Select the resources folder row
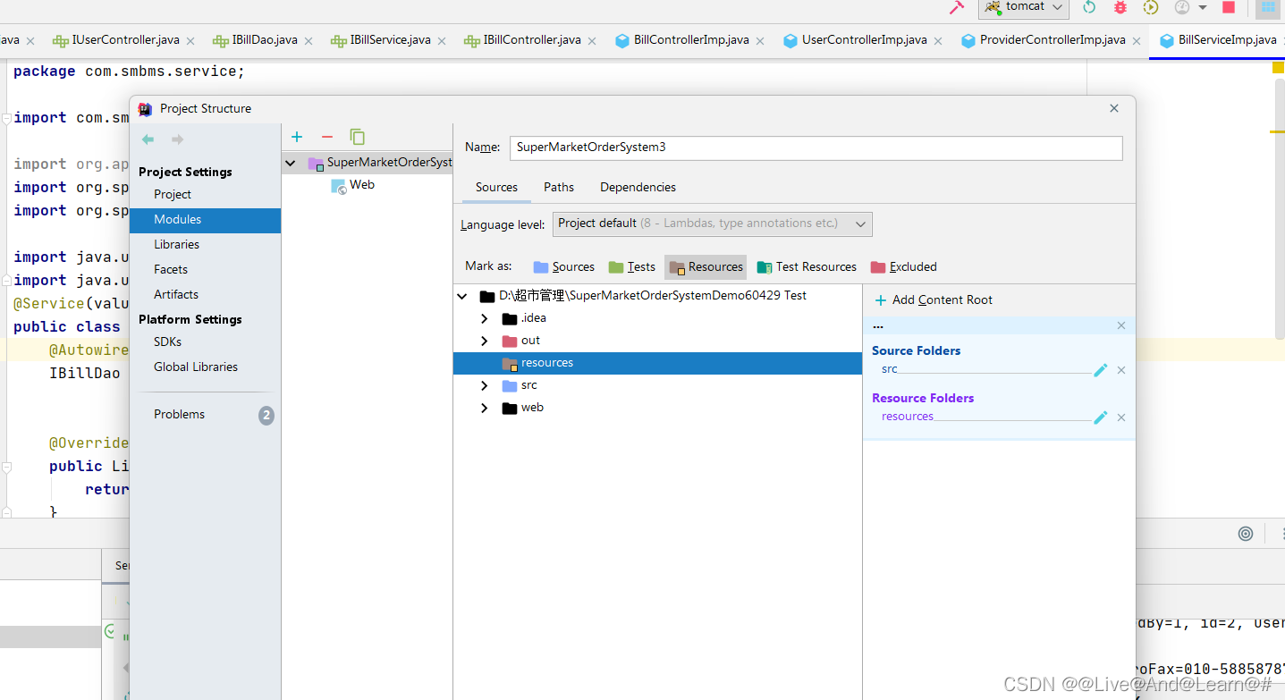This screenshot has height=700, width=1285. pyautogui.click(x=657, y=363)
